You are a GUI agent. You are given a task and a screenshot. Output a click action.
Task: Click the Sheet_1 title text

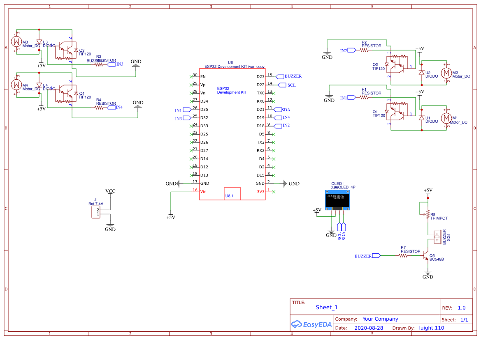(x=326, y=307)
